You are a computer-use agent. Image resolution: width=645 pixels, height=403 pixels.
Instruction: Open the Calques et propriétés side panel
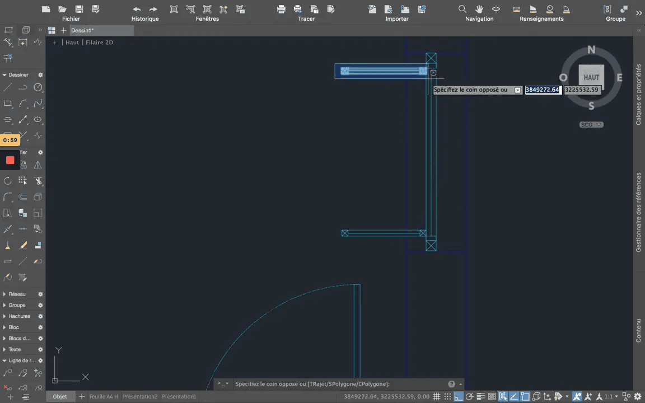(638, 94)
